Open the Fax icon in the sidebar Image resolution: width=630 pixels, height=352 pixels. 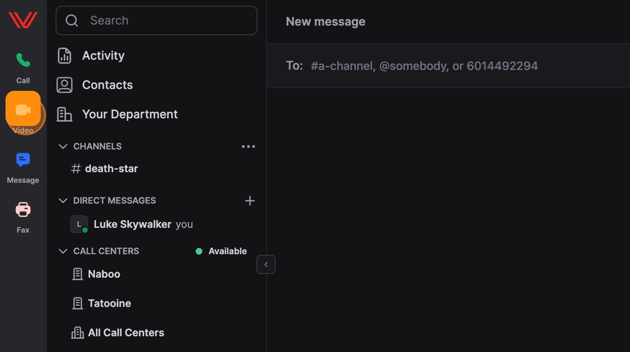(x=23, y=210)
